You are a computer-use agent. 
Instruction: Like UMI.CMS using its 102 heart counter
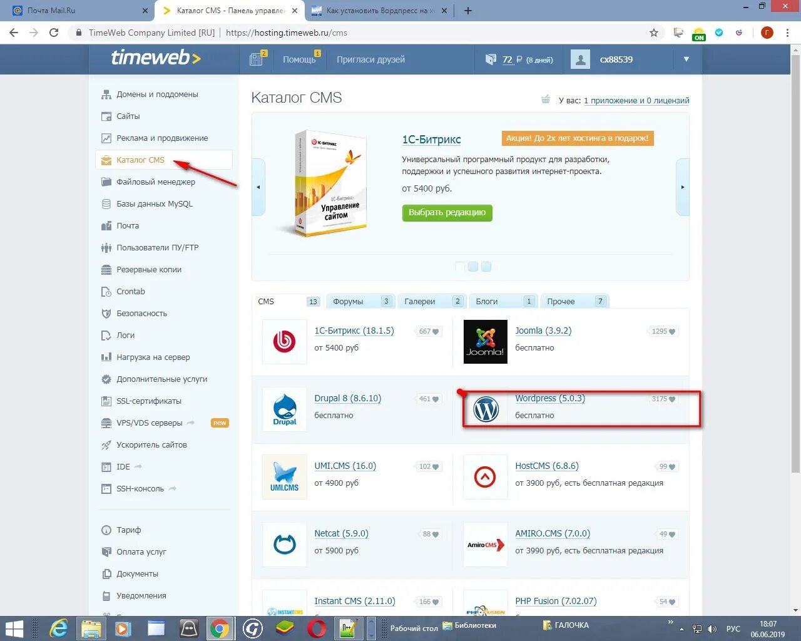coord(429,467)
